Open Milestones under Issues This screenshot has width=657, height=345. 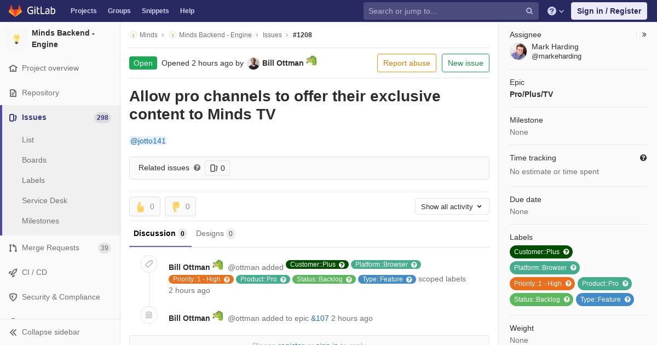pos(41,221)
